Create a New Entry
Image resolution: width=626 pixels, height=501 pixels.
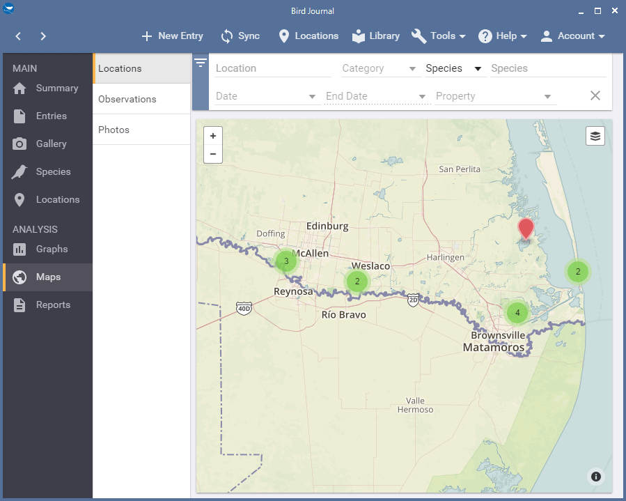172,36
